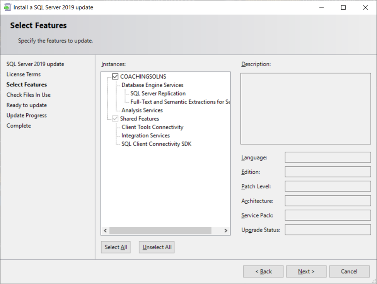377x284 pixels.
Task: Go back with the Back button
Action: [263, 271]
